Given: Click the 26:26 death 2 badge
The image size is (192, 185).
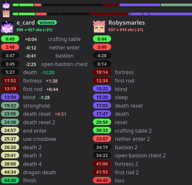Looking at the screenshot, I should (x=10, y=147).
